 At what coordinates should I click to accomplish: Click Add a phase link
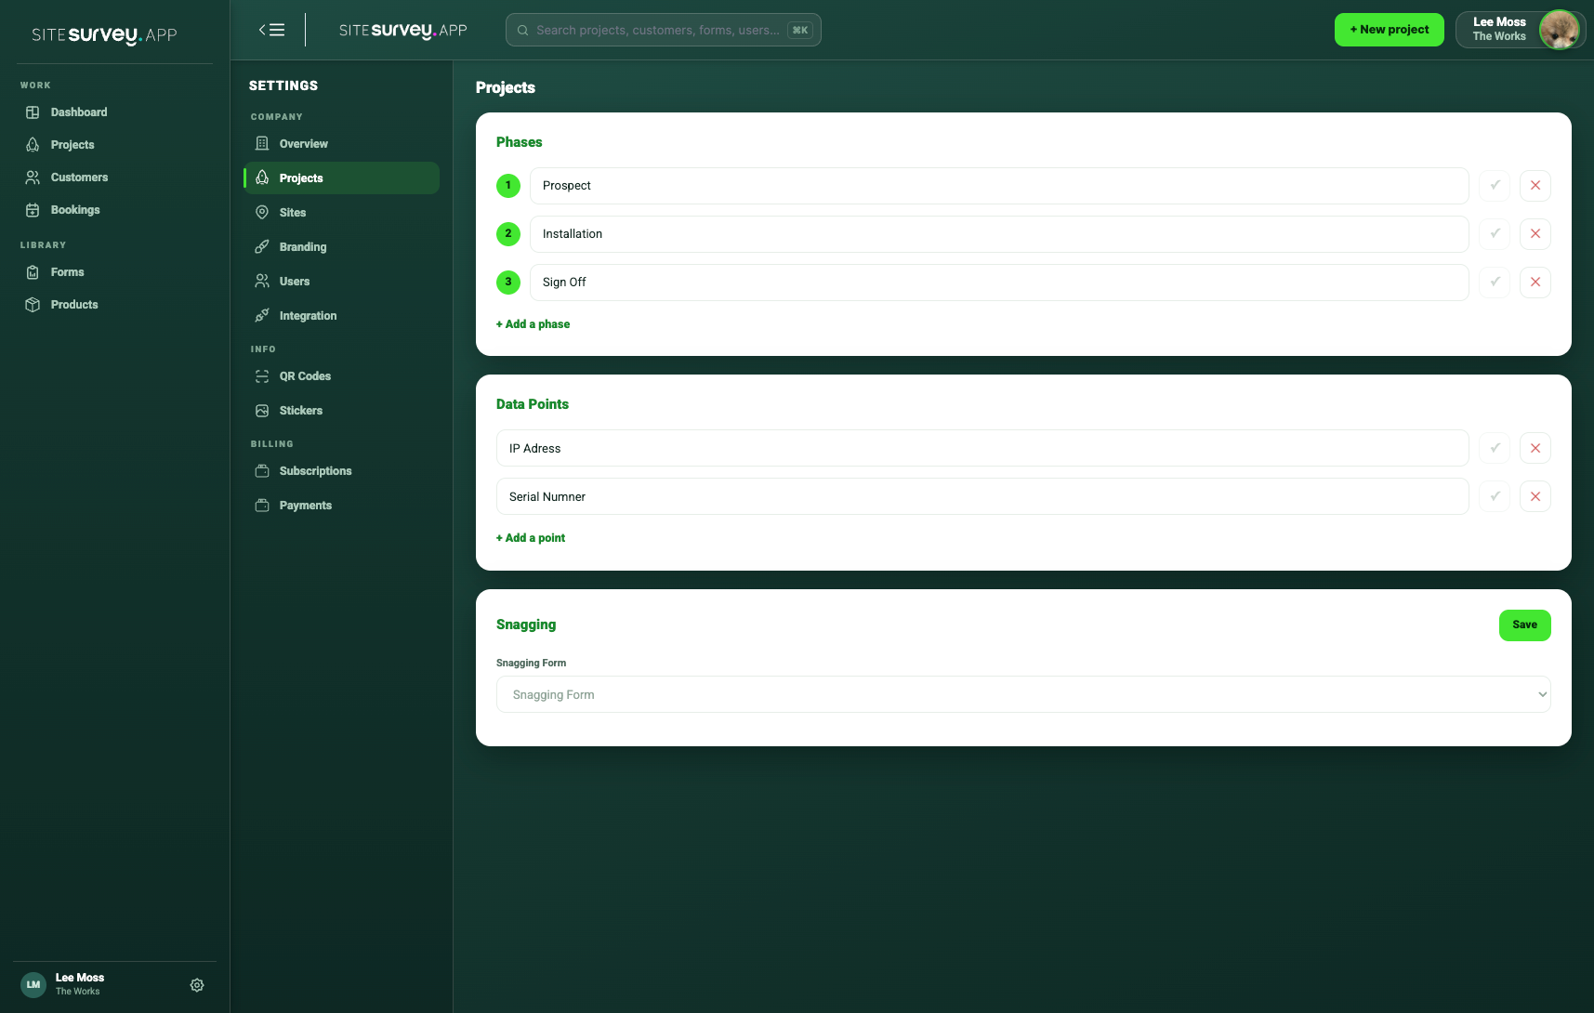pos(533,324)
